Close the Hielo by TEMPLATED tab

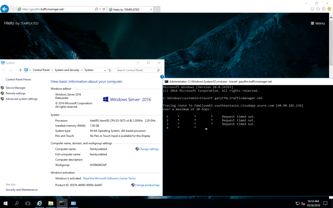tap(151, 9)
